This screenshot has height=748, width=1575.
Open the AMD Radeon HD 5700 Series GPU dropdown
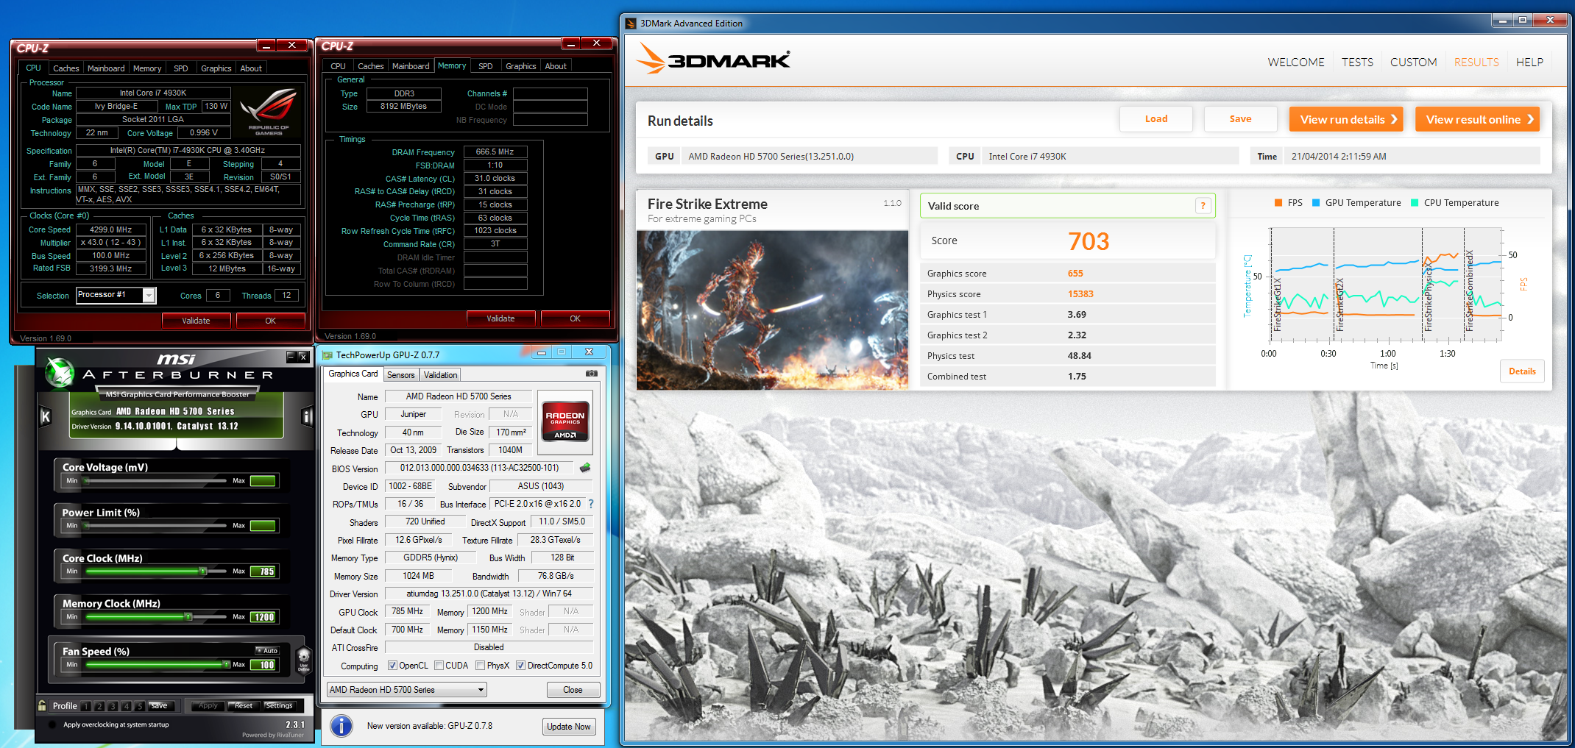tap(407, 690)
